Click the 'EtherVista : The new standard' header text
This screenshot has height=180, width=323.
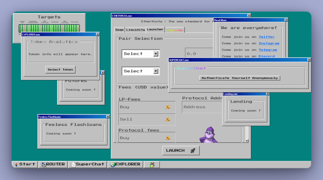coord(177,21)
